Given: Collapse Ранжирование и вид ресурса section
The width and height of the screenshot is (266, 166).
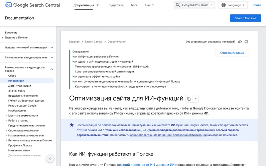Looking at the screenshot, I should (x=52, y=69).
